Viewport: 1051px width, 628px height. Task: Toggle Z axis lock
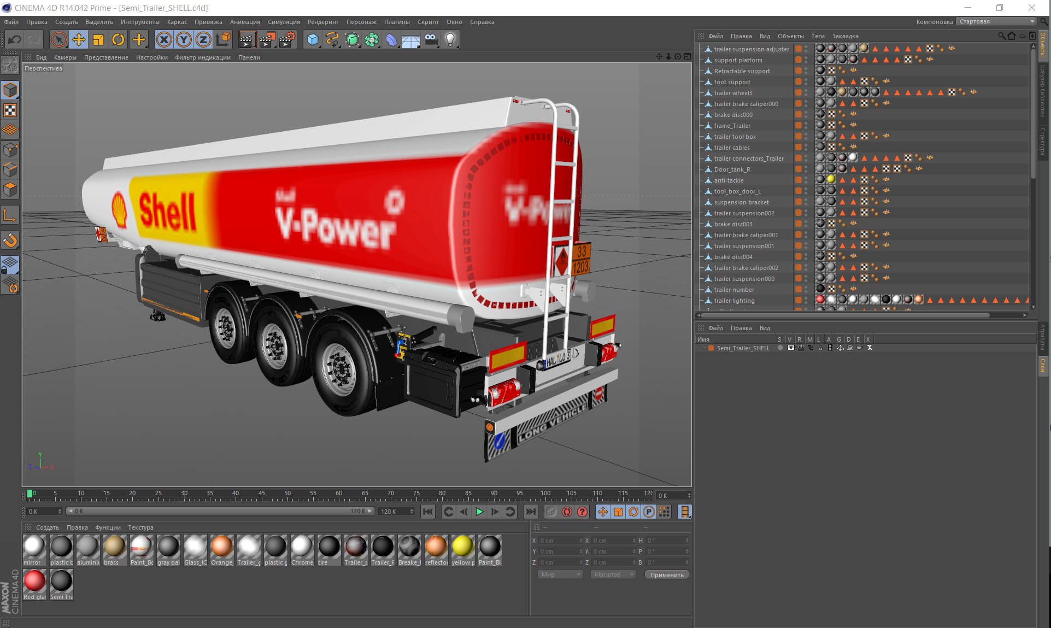click(203, 39)
